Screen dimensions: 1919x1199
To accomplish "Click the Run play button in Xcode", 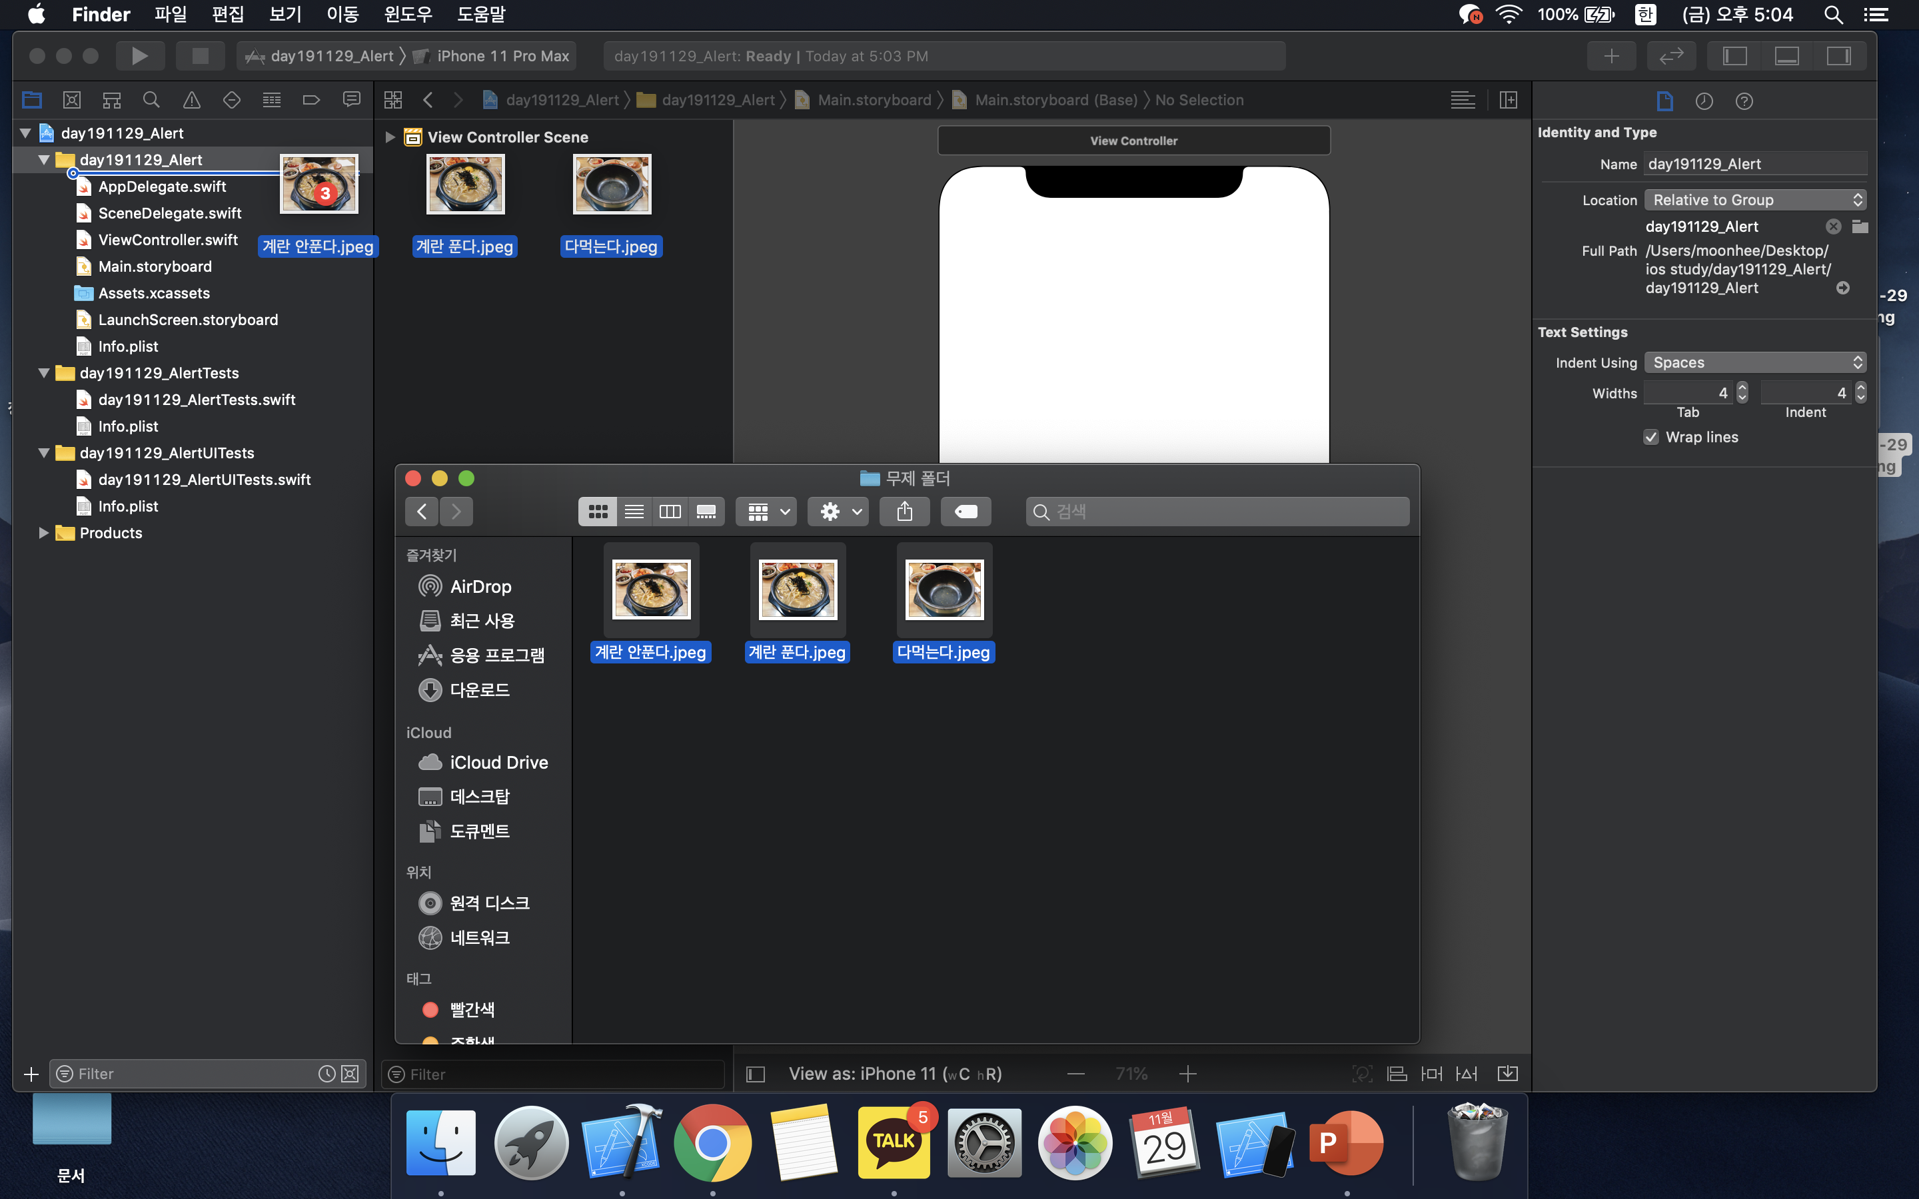I will click(x=139, y=55).
